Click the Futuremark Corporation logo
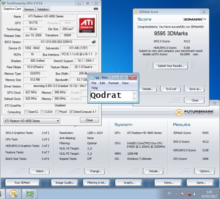Screen dimensions: 220x199 [x=195, y=112]
